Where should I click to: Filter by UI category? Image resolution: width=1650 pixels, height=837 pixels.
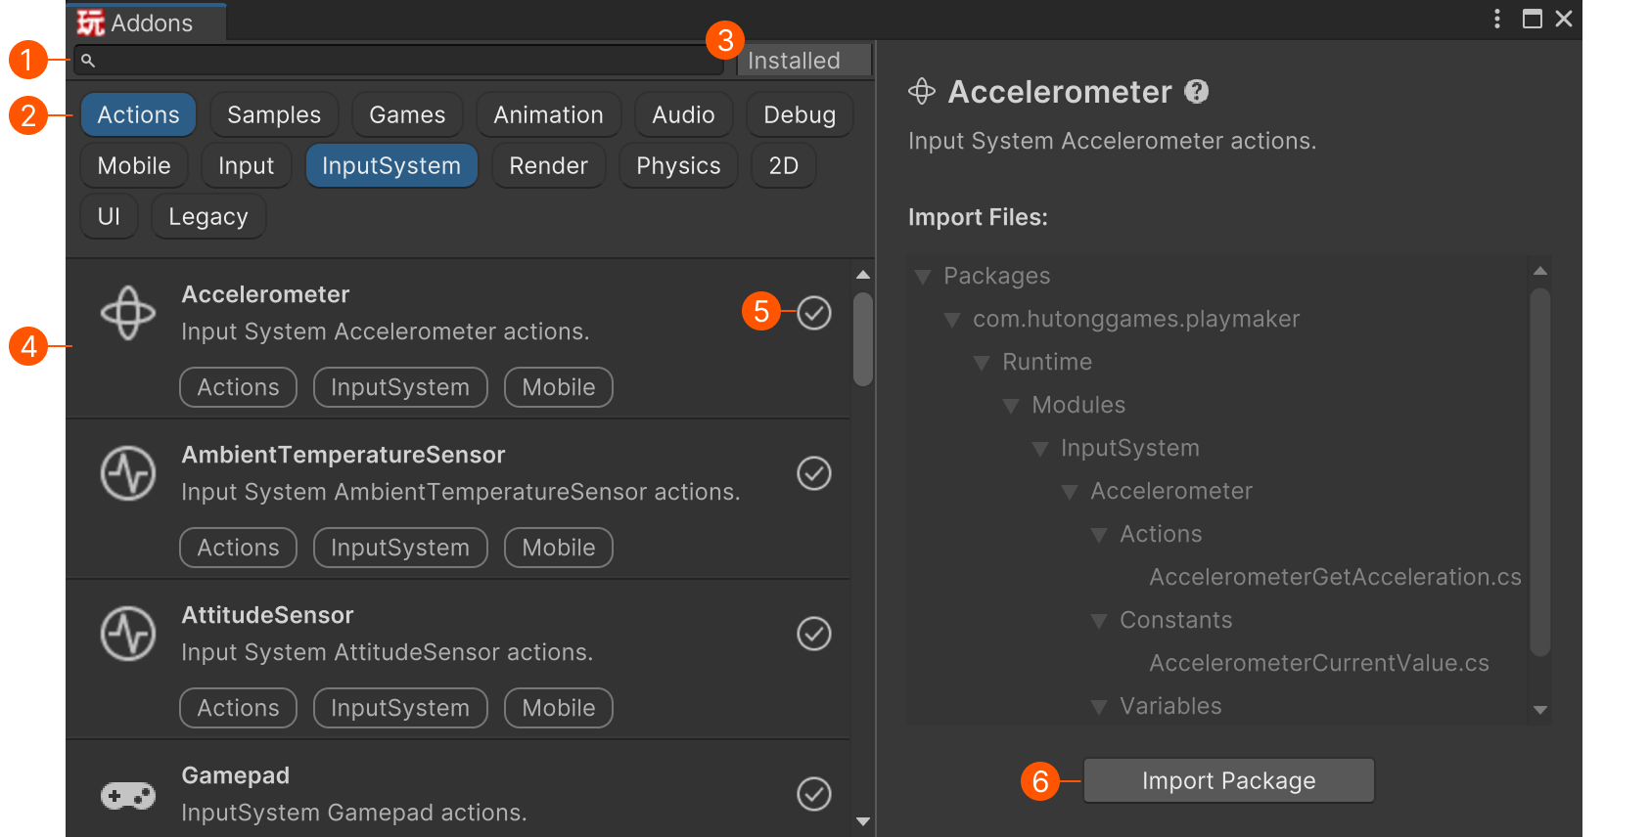[x=109, y=216]
